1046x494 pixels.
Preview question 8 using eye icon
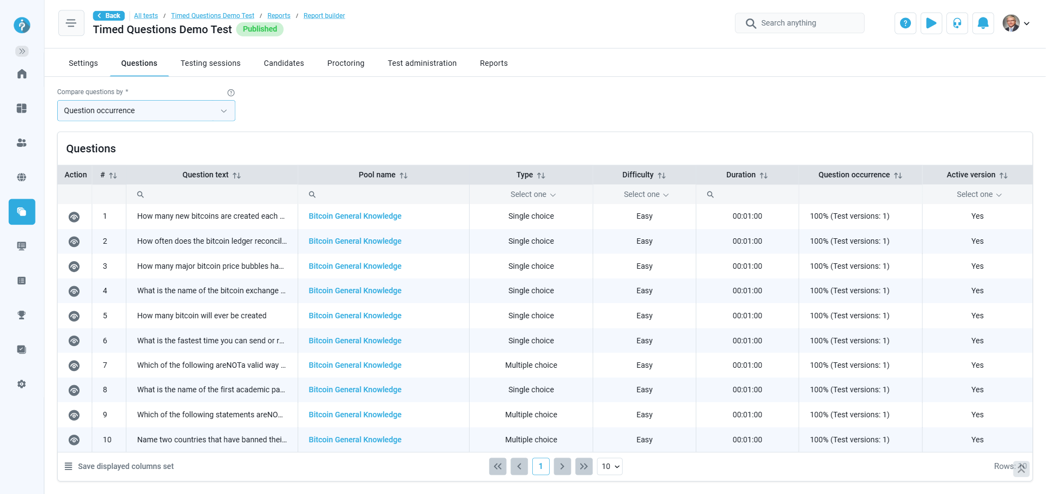(x=74, y=391)
